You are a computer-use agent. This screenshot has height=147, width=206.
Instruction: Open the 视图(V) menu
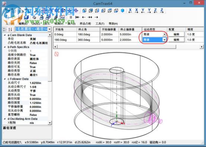[59, 24]
